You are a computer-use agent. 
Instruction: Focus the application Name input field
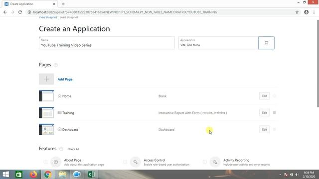tap(107, 43)
